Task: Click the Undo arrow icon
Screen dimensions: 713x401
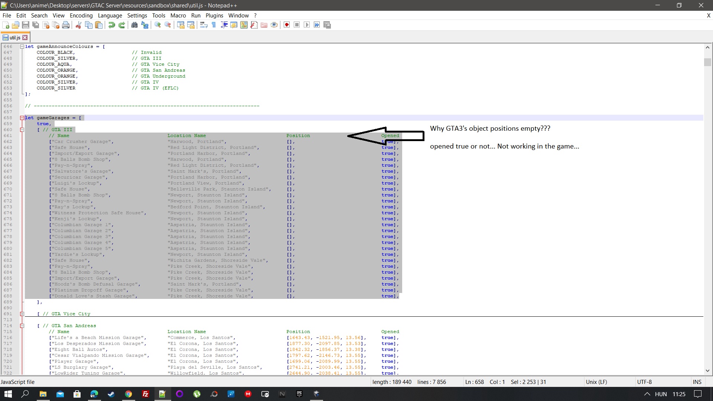Action: [111, 25]
